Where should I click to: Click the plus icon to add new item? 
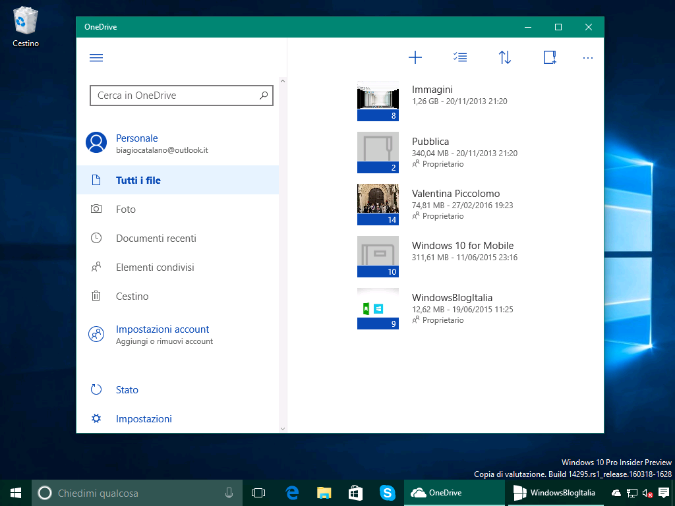click(x=415, y=57)
